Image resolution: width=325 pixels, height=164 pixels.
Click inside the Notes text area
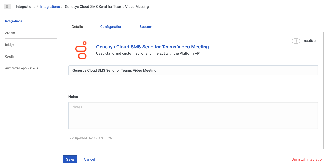pyautogui.click(x=193, y=115)
